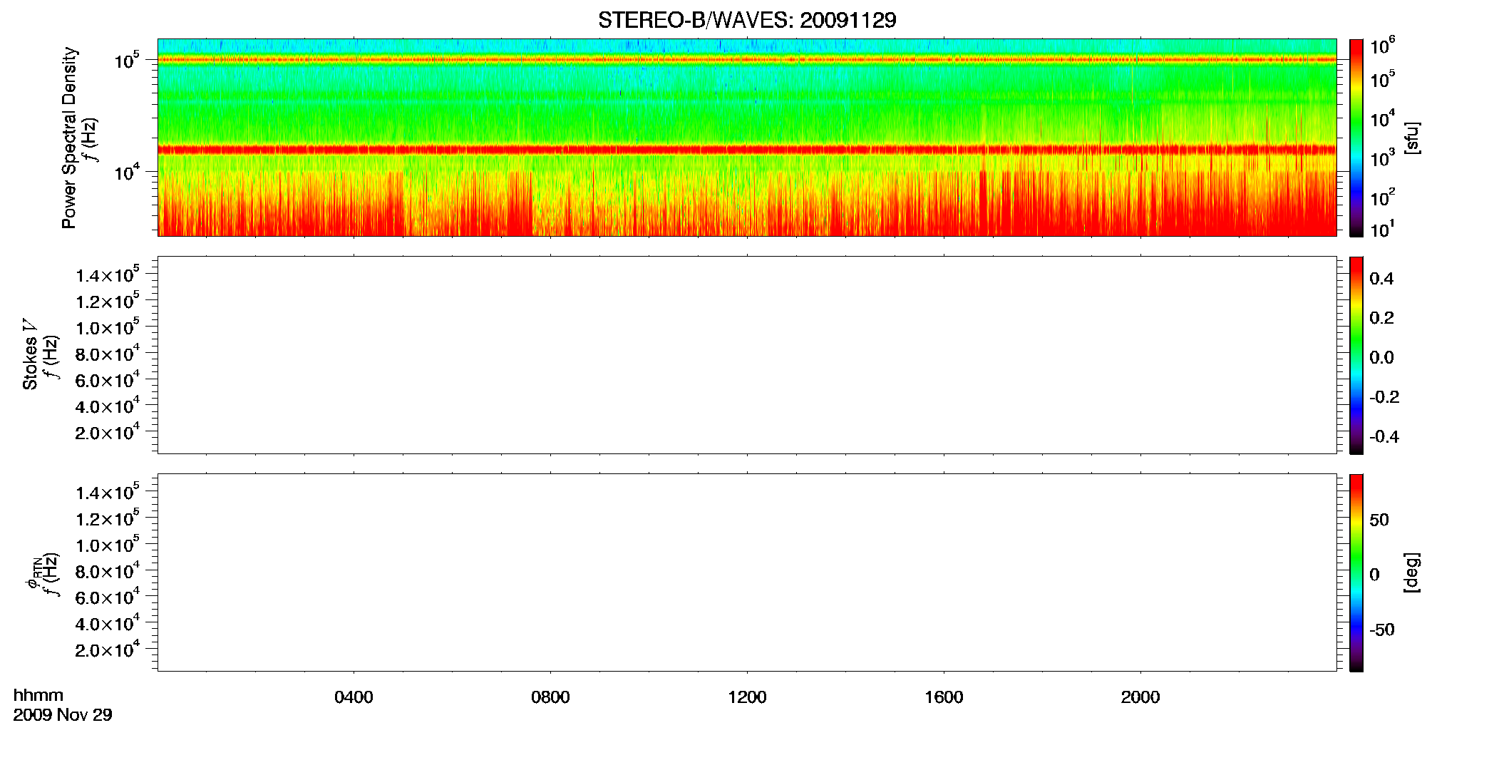The height and width of the screenshot is (770, 1494).
Task: Click the empty Stokes V plot panel
Action: point(747,355)
